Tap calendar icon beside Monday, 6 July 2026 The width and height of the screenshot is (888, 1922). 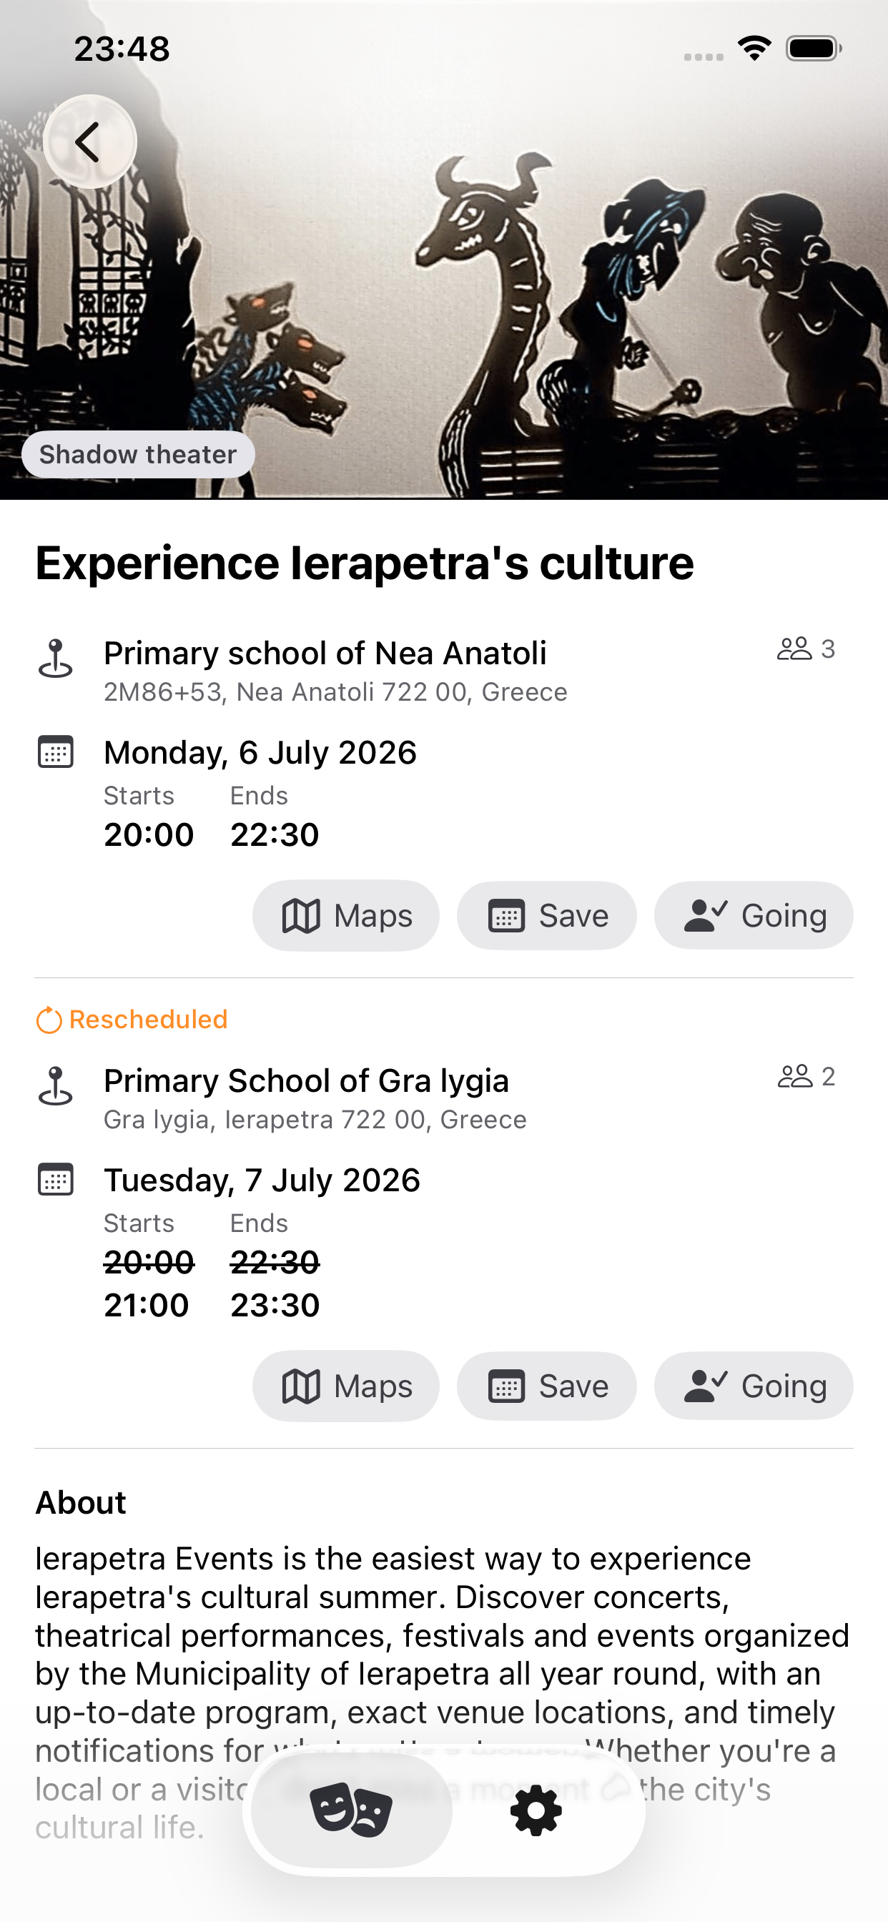55,752
